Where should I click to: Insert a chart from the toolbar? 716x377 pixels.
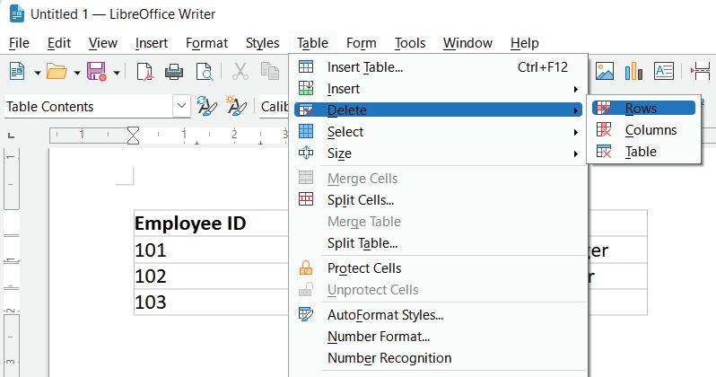tap(633, 71)
